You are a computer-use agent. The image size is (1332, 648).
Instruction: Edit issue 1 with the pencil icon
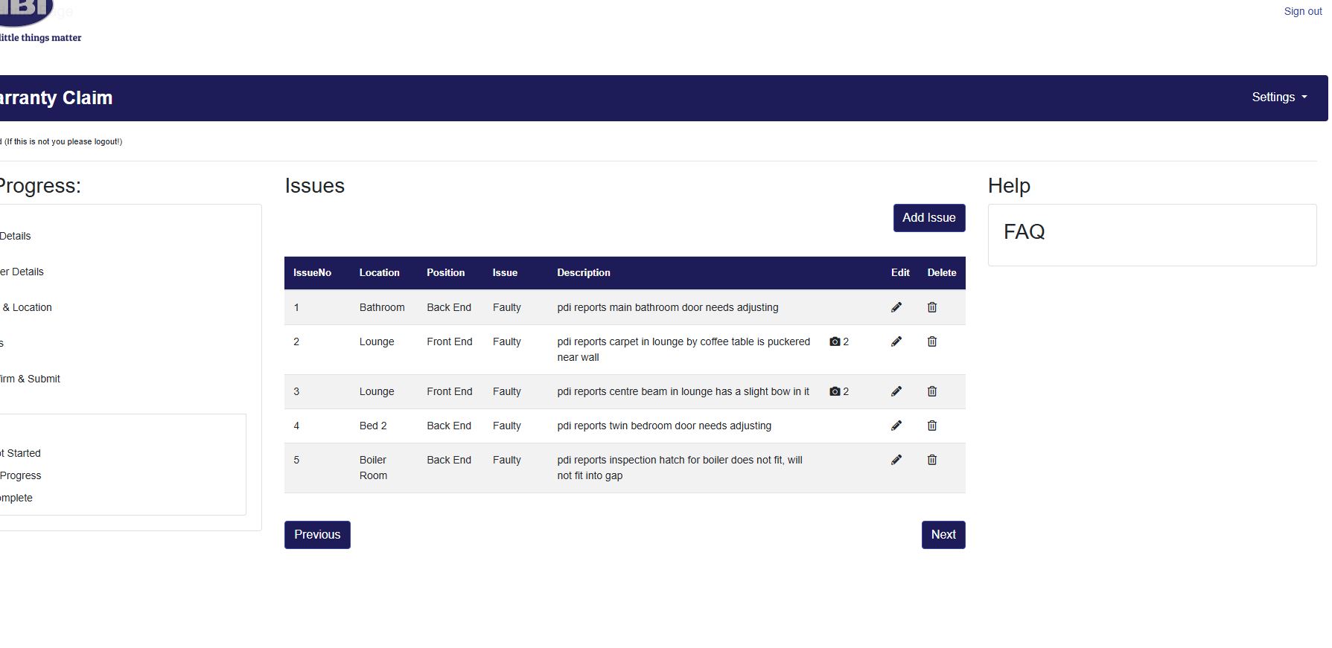(x=896, y=307)
